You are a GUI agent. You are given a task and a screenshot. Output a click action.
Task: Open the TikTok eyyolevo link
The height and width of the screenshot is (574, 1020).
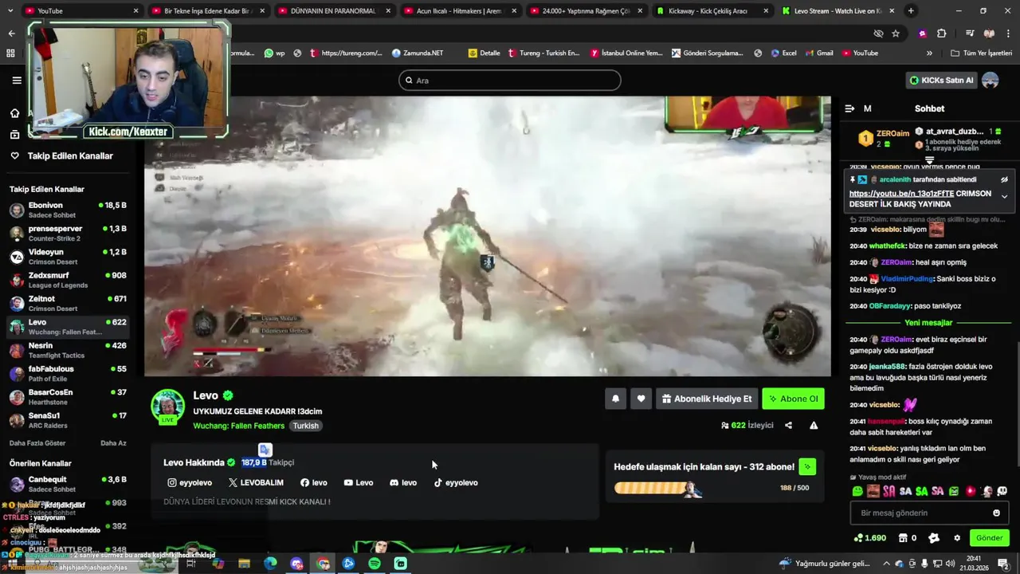(456, 483)
